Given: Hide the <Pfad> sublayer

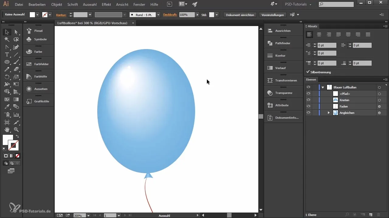Looking at the screenshot, I should coord(308,94).
